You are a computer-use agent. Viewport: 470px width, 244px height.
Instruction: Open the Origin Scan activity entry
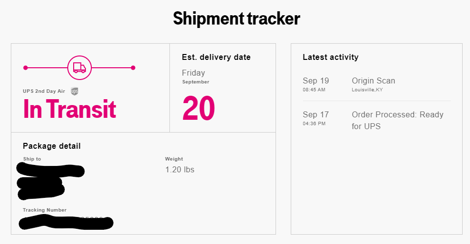(x=373, y=81)
